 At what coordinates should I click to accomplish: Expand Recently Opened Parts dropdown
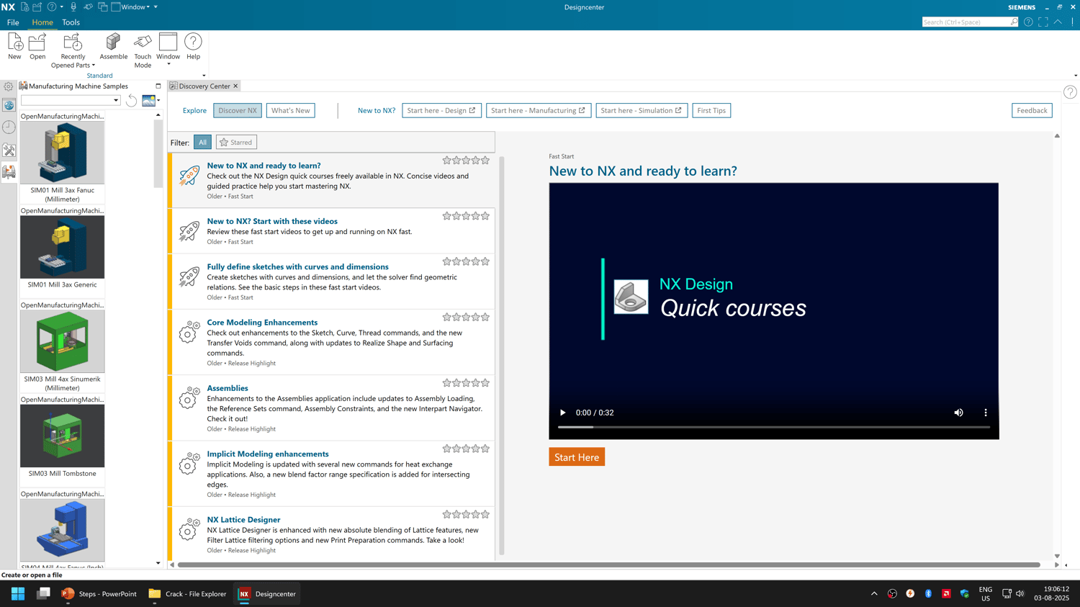94,66
